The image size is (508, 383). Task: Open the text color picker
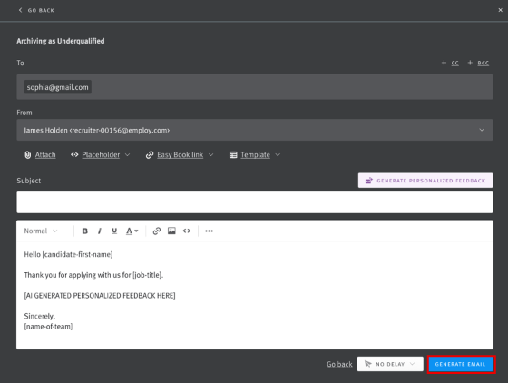tap(132, 231)
